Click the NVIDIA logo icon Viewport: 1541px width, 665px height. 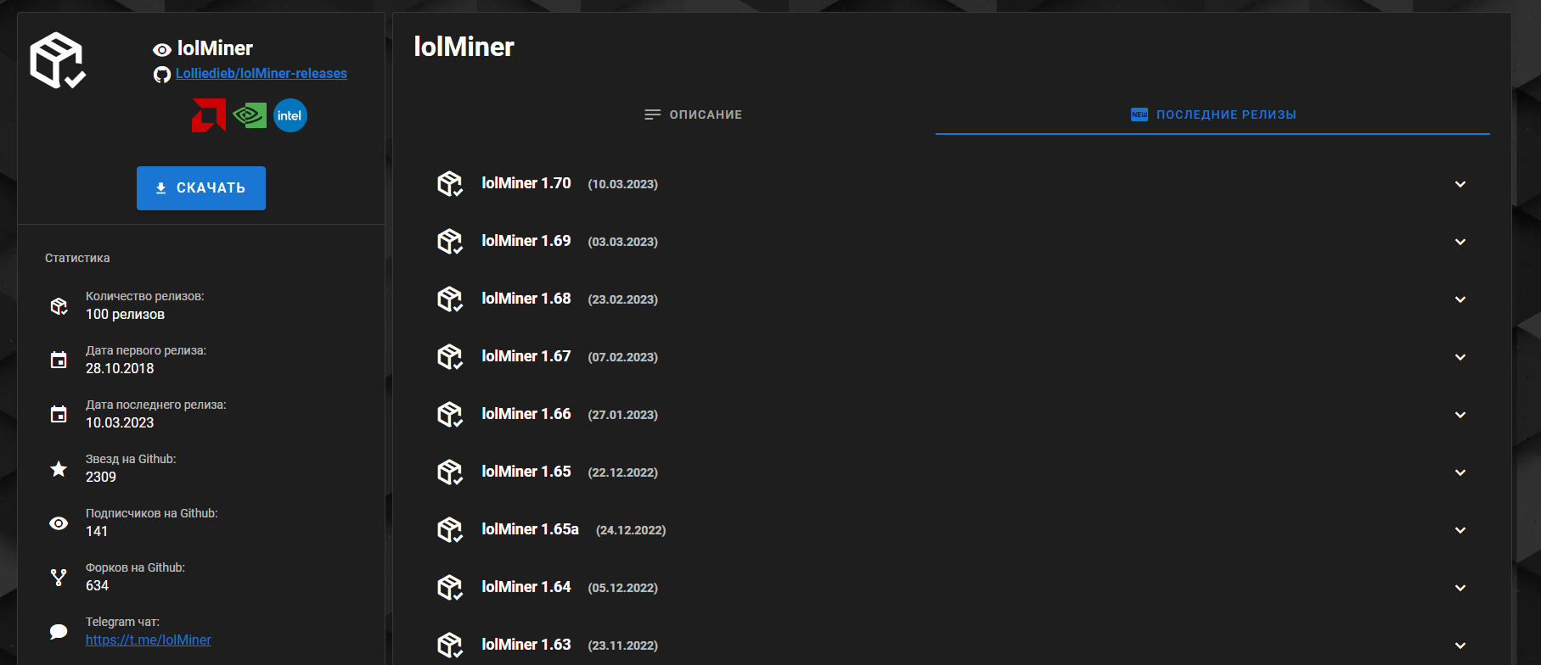click(x=250, y=115)
